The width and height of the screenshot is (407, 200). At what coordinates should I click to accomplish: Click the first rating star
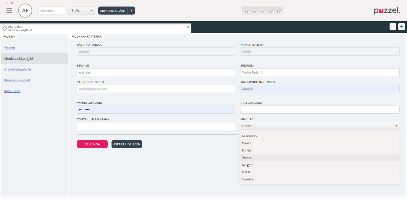[x=246, y=11]
